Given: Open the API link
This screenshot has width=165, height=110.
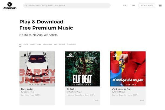Looking at the screenshot, I should (x=133, y=5).
